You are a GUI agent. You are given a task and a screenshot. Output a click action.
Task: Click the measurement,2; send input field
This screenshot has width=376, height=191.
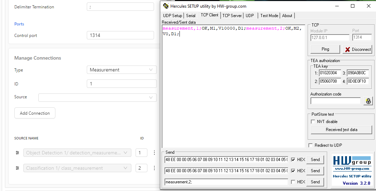(x=227, y=182)
